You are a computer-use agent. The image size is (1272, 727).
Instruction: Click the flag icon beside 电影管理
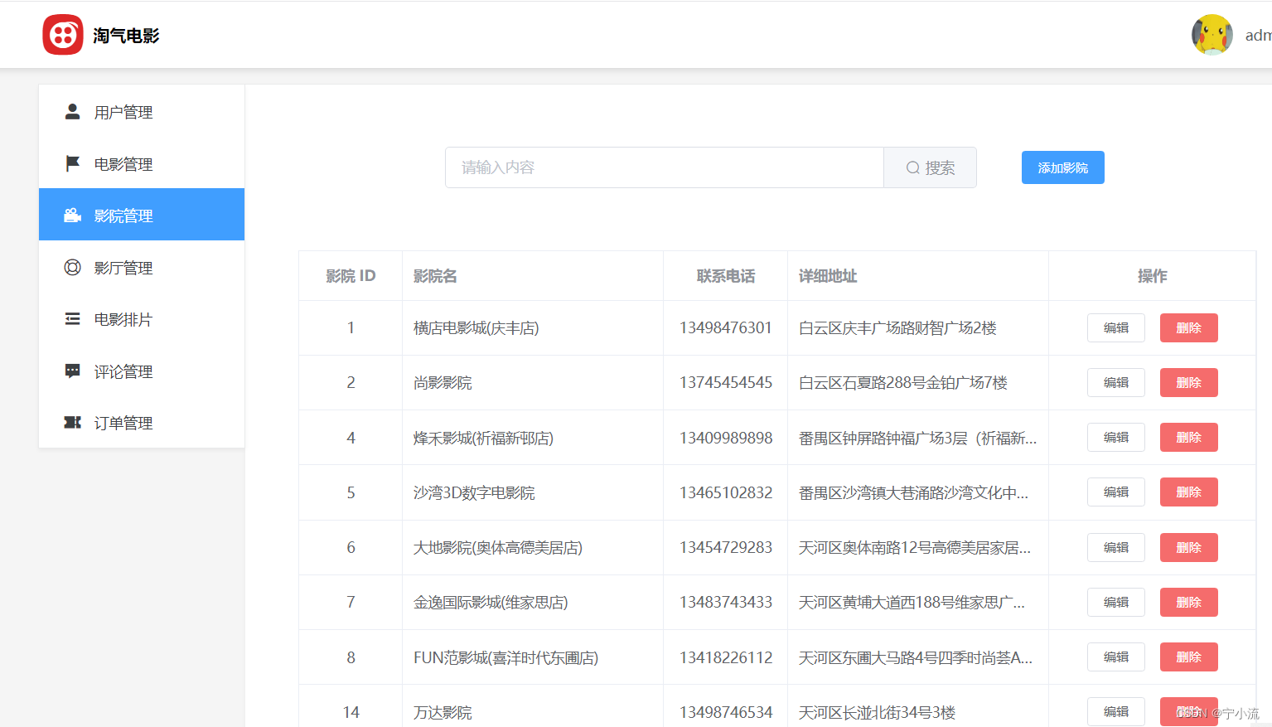click(73, 163)
